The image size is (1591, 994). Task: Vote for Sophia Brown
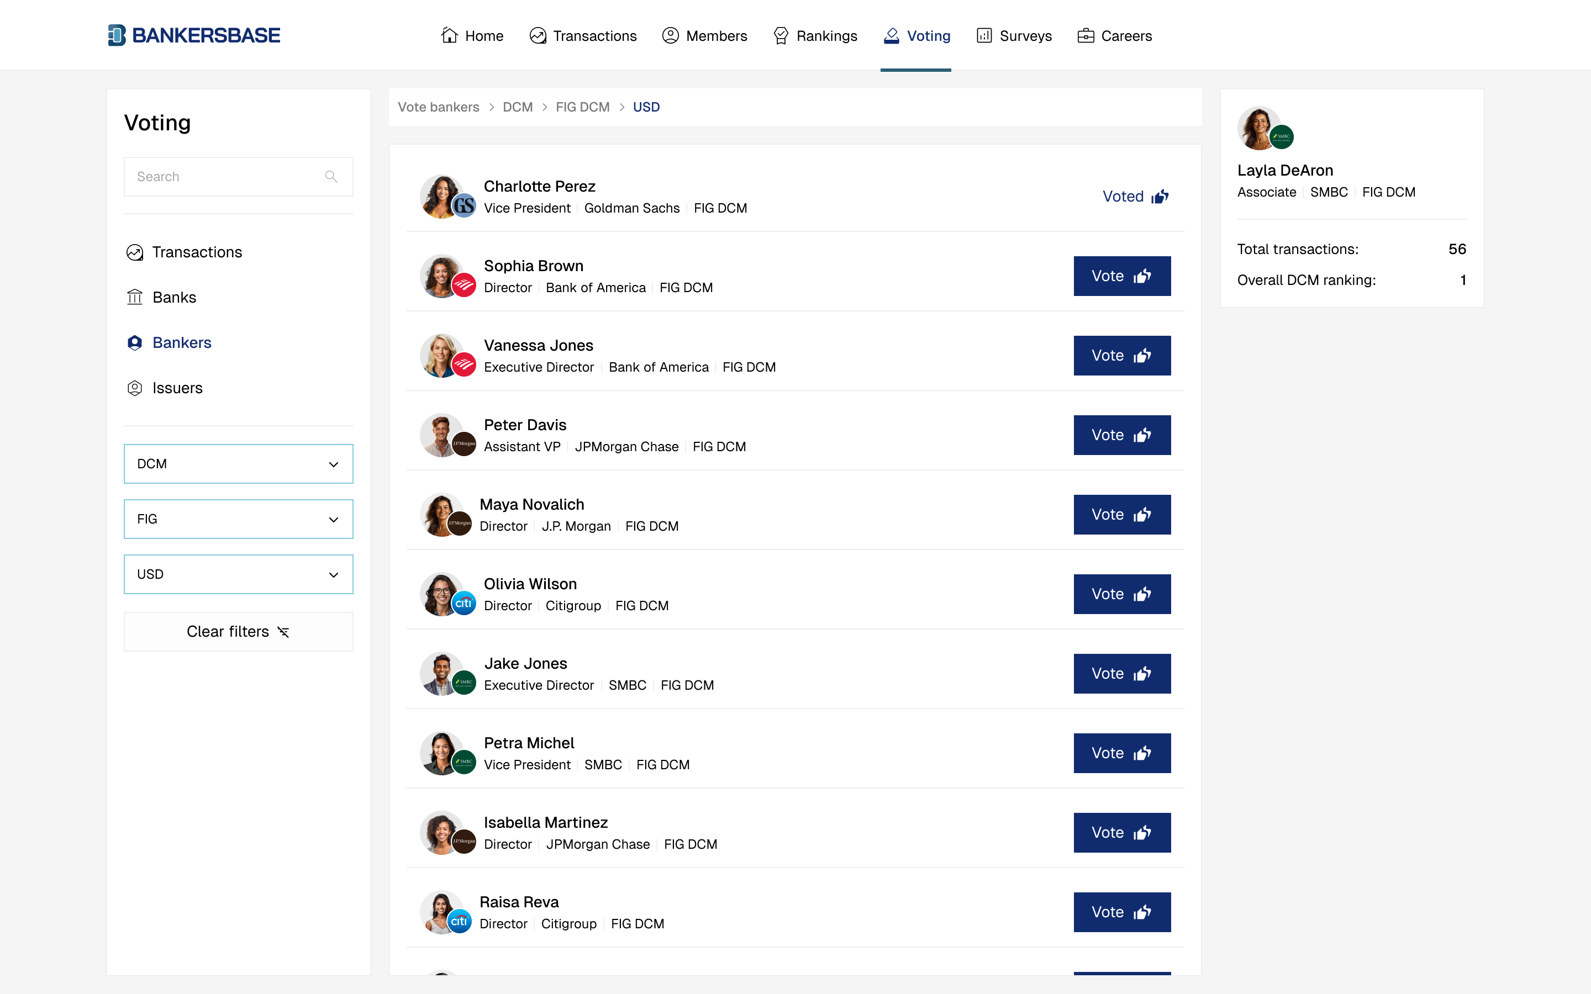(1122, 276)
